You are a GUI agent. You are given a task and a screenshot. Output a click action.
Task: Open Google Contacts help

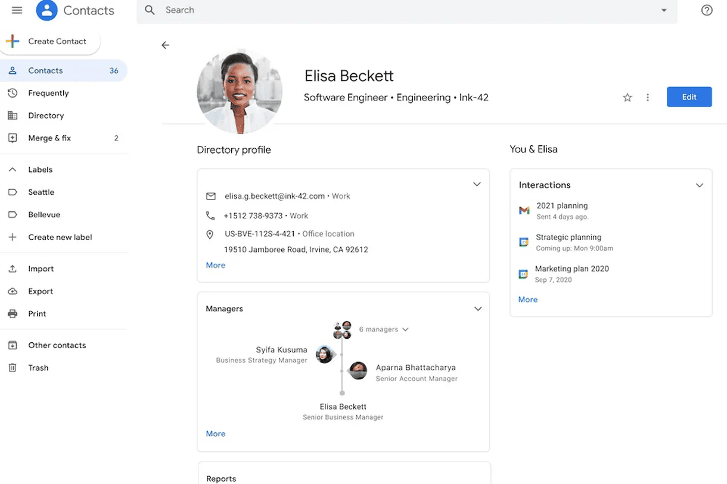(x=707, y=10)
